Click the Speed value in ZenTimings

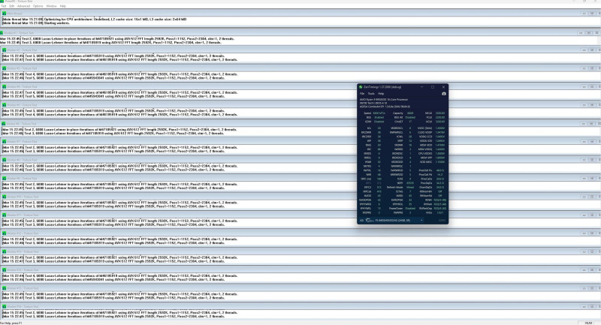coord(379,113)
